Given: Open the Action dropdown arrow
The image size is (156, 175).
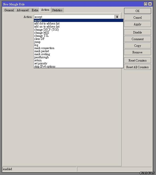Looking at the screenshot, I should [117, 17].
